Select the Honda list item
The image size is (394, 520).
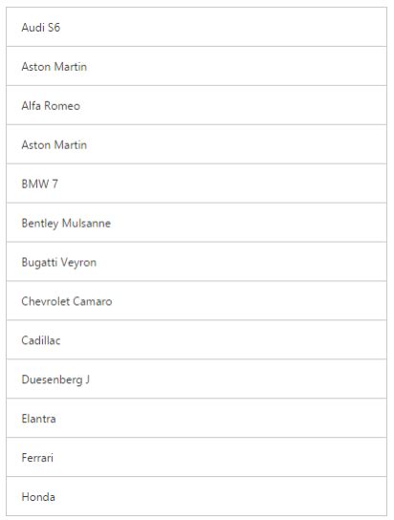tap(196, 496)
